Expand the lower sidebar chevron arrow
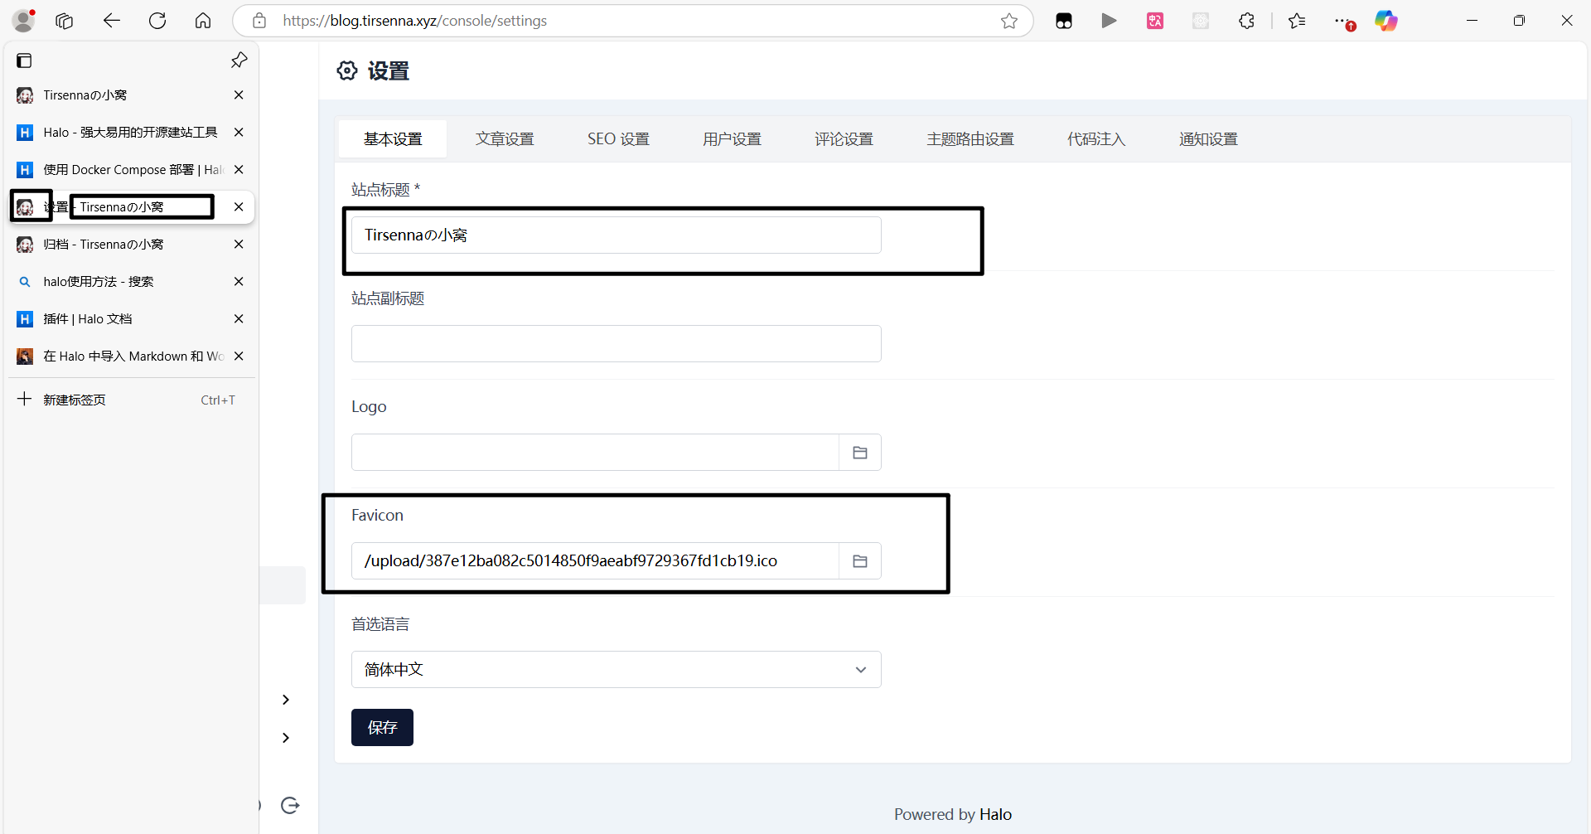Viewport: 1591px width, 834px height. coord(286,738)
